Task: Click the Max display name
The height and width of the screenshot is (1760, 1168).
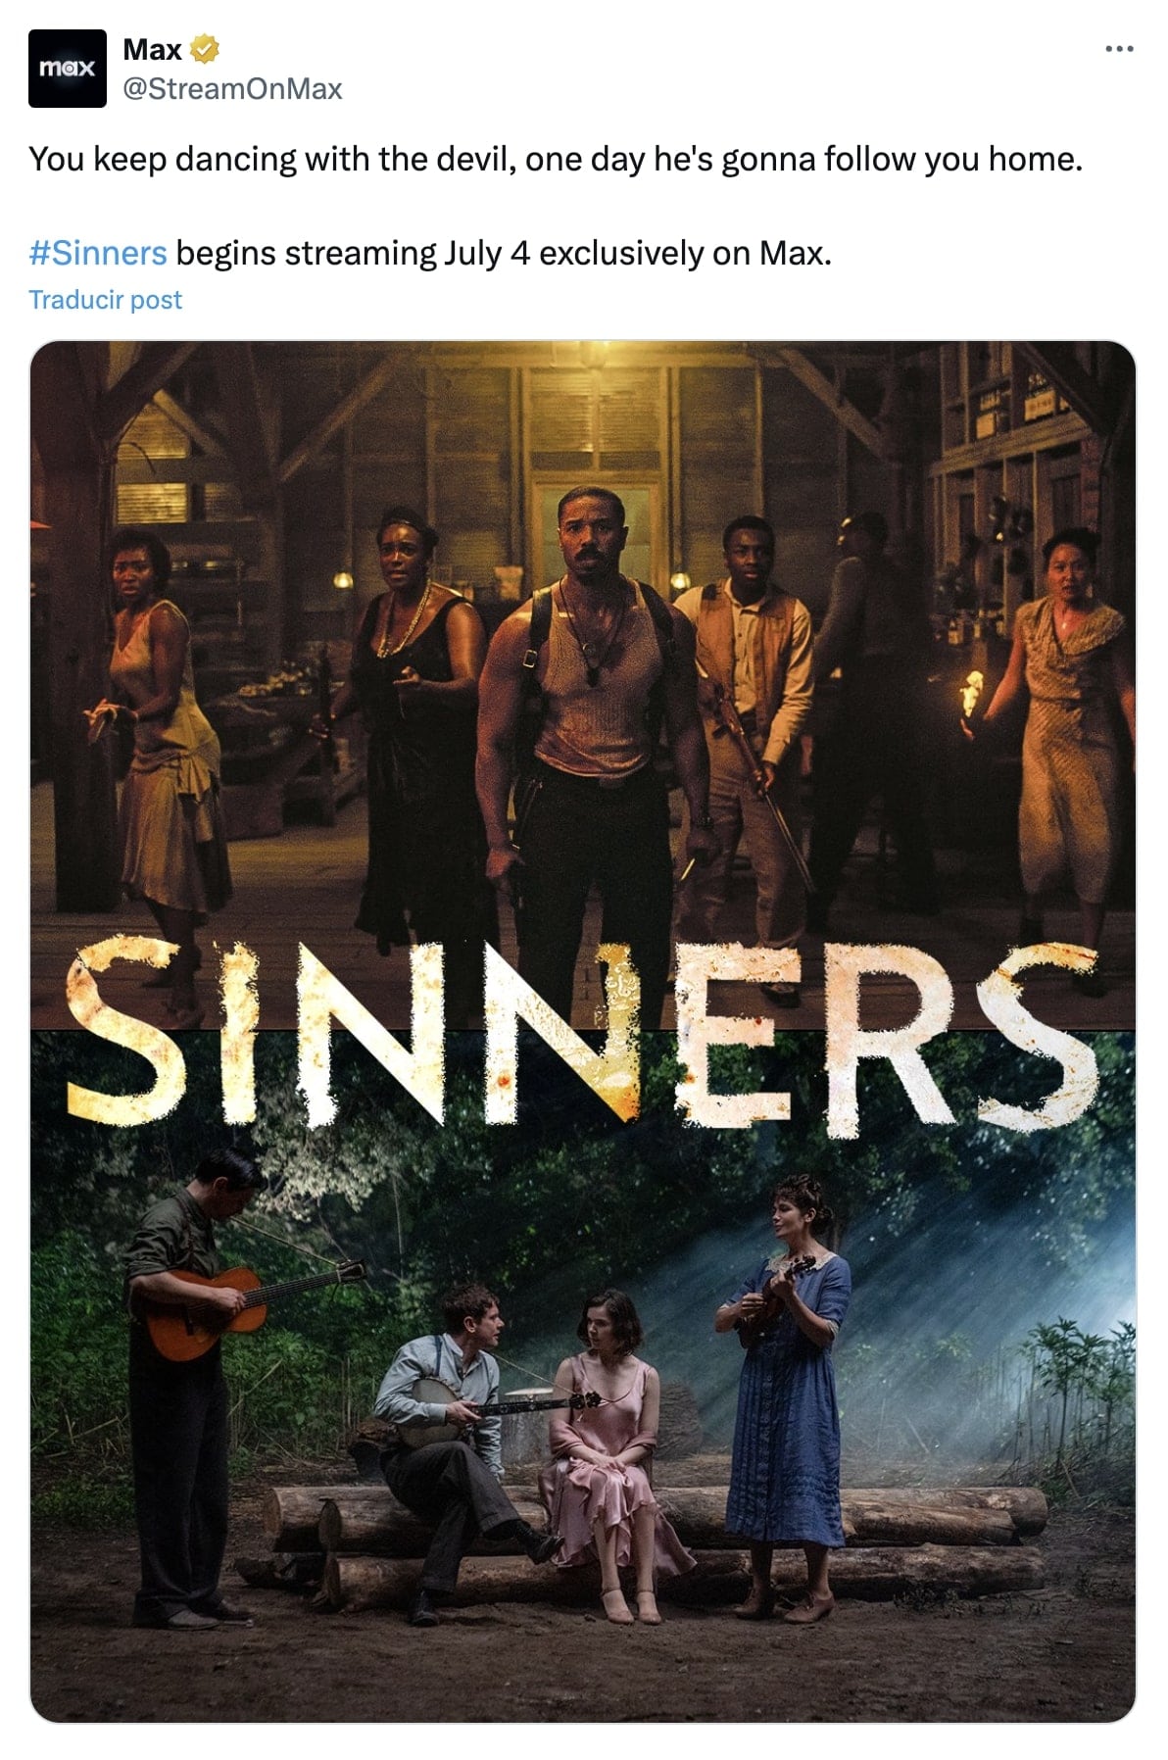Action: pyautogui.click(x=153, y=48)
